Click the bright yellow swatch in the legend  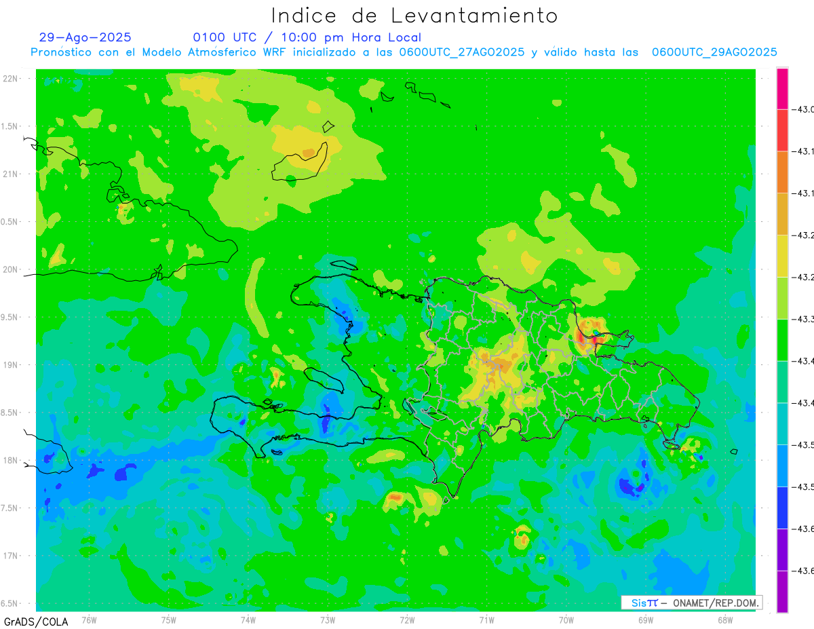(x=782, y=256)
